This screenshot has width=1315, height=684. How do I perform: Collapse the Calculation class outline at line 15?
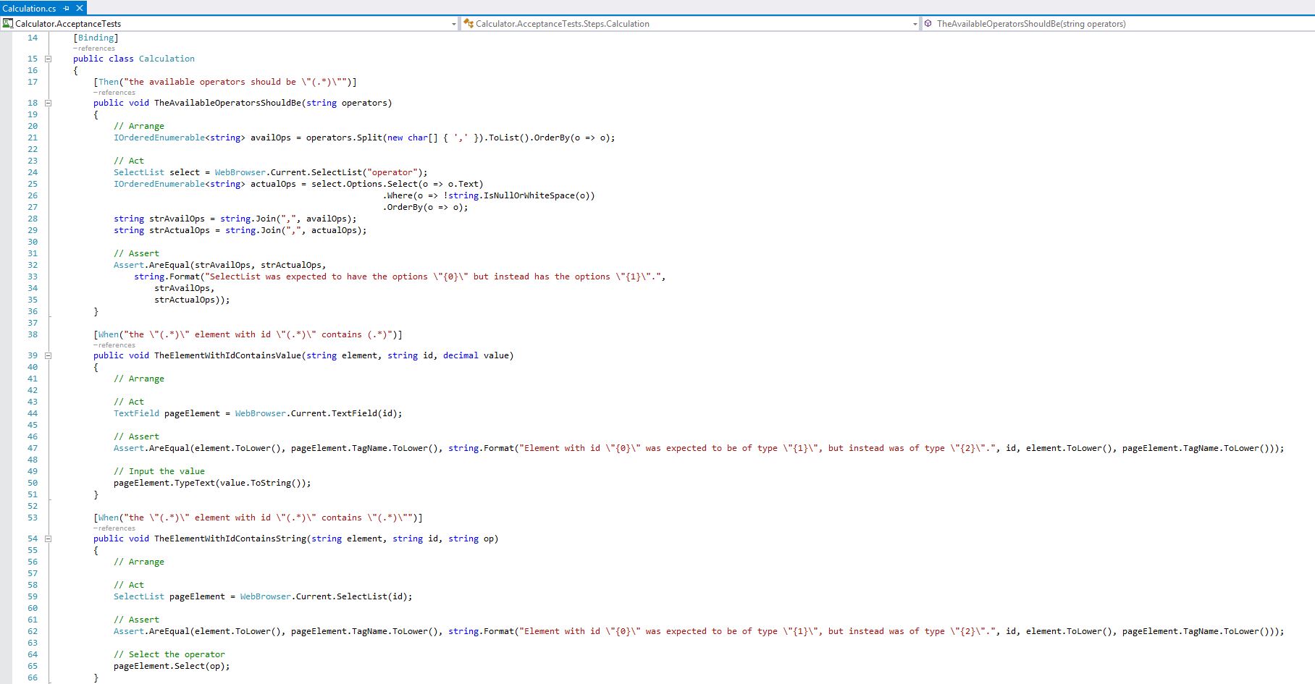pyautogui.click(x=49, y=59)
